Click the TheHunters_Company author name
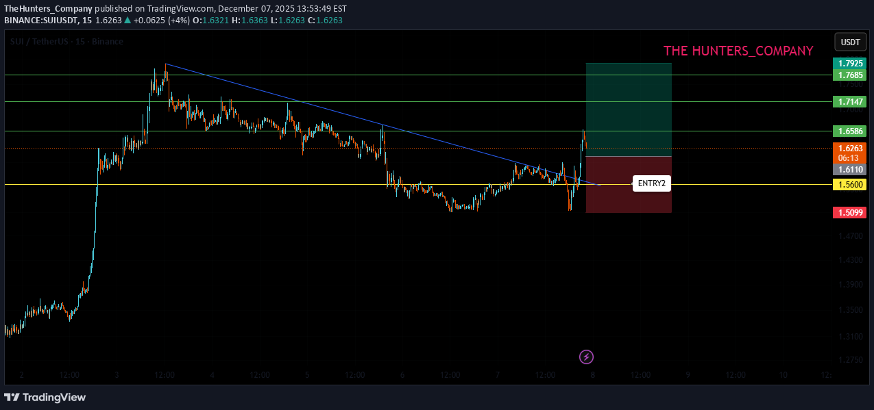Screen dimensions: 874x410 (48, 9)
